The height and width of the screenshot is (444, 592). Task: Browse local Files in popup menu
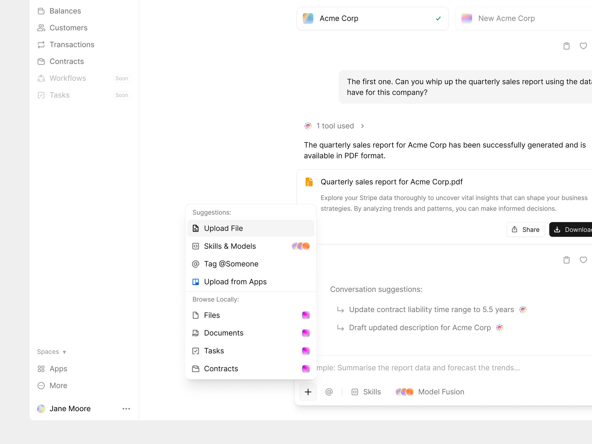(x=251, y=315)
